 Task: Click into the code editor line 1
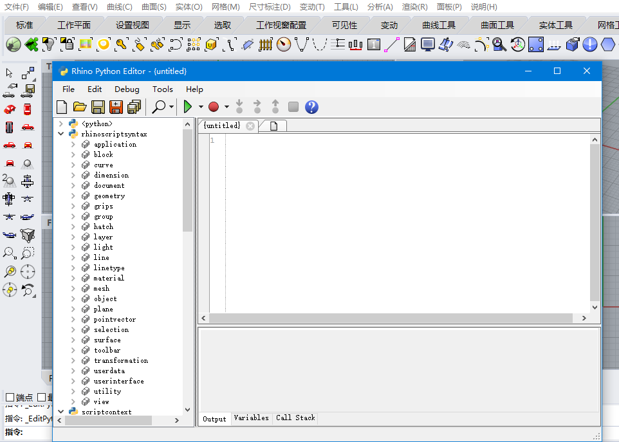click(407, 140)
